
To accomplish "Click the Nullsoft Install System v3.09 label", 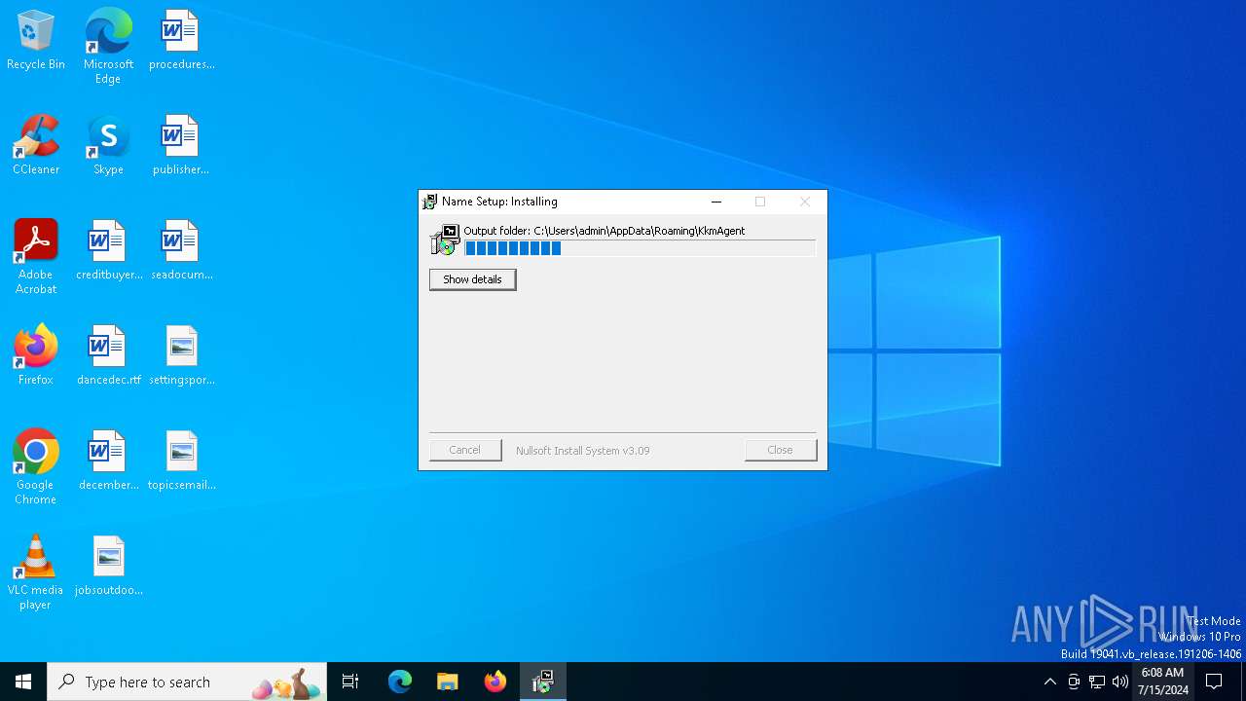I will tap(583, 451).
